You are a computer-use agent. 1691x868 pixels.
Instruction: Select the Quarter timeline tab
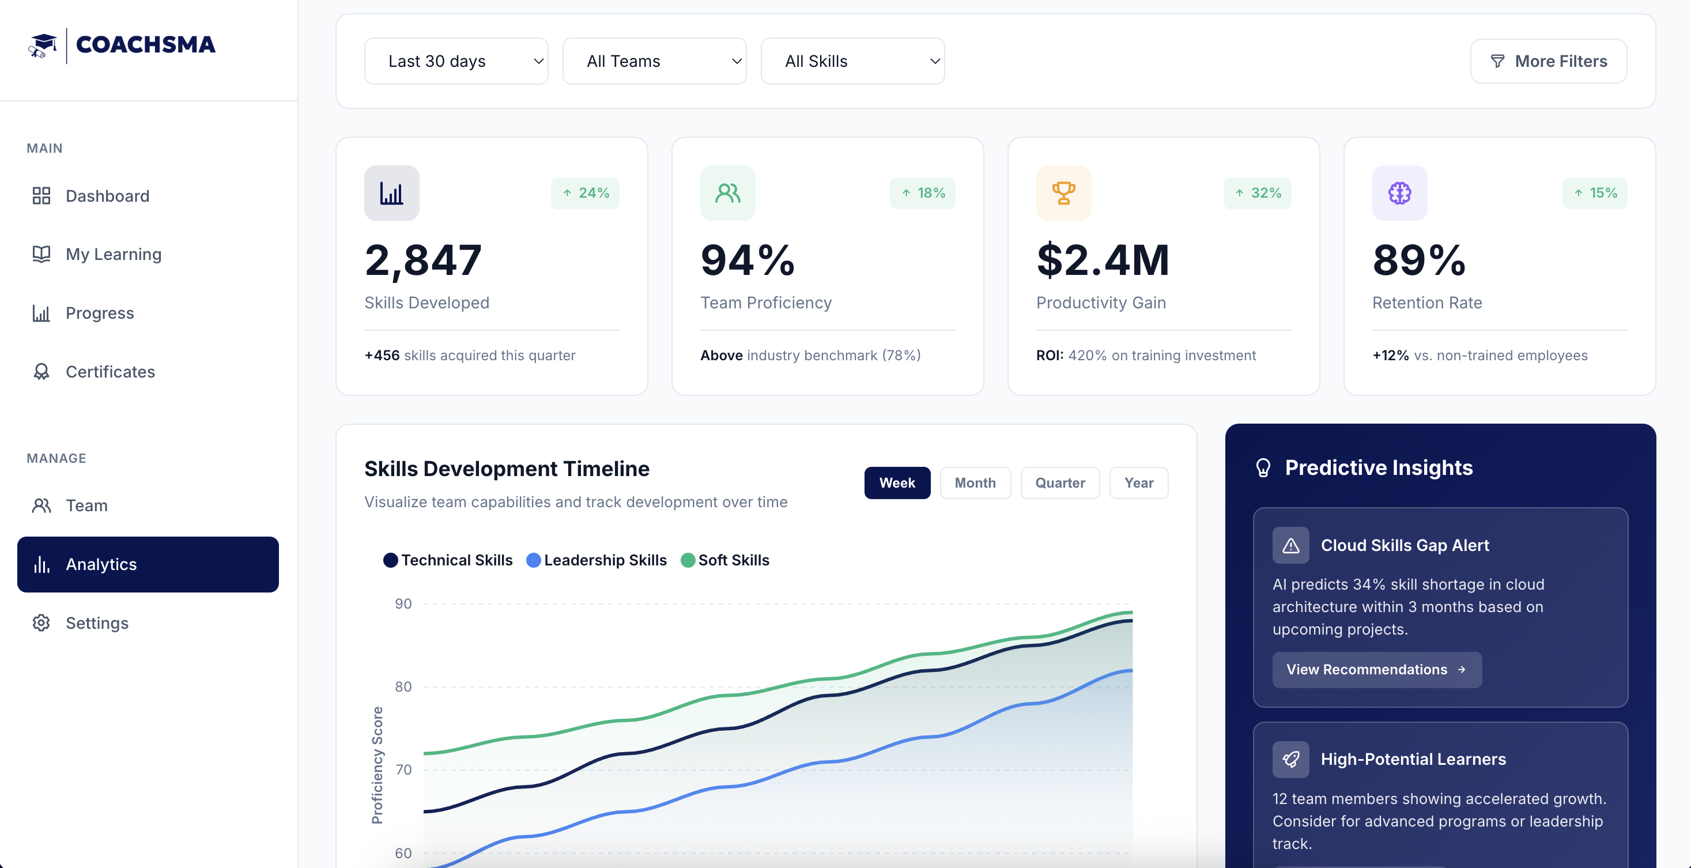click(x=1059, y=482)
